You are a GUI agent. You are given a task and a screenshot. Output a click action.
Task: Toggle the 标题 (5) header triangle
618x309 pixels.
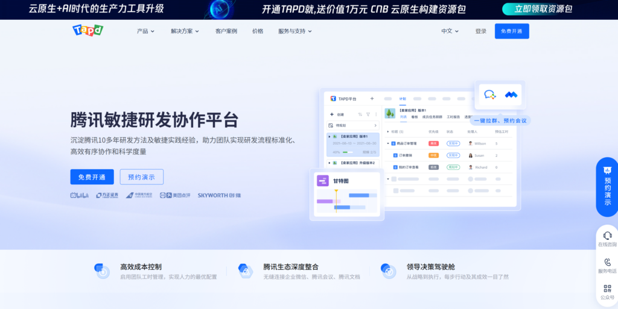[x=388, y=132]
